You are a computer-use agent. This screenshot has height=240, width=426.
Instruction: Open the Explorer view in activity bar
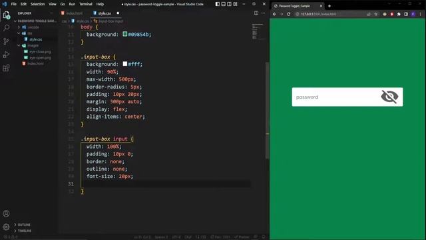[x=6, y=15]
